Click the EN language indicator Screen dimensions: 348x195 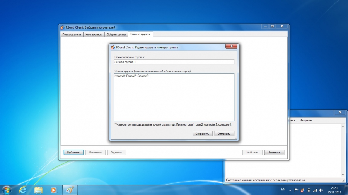(283, 190)
